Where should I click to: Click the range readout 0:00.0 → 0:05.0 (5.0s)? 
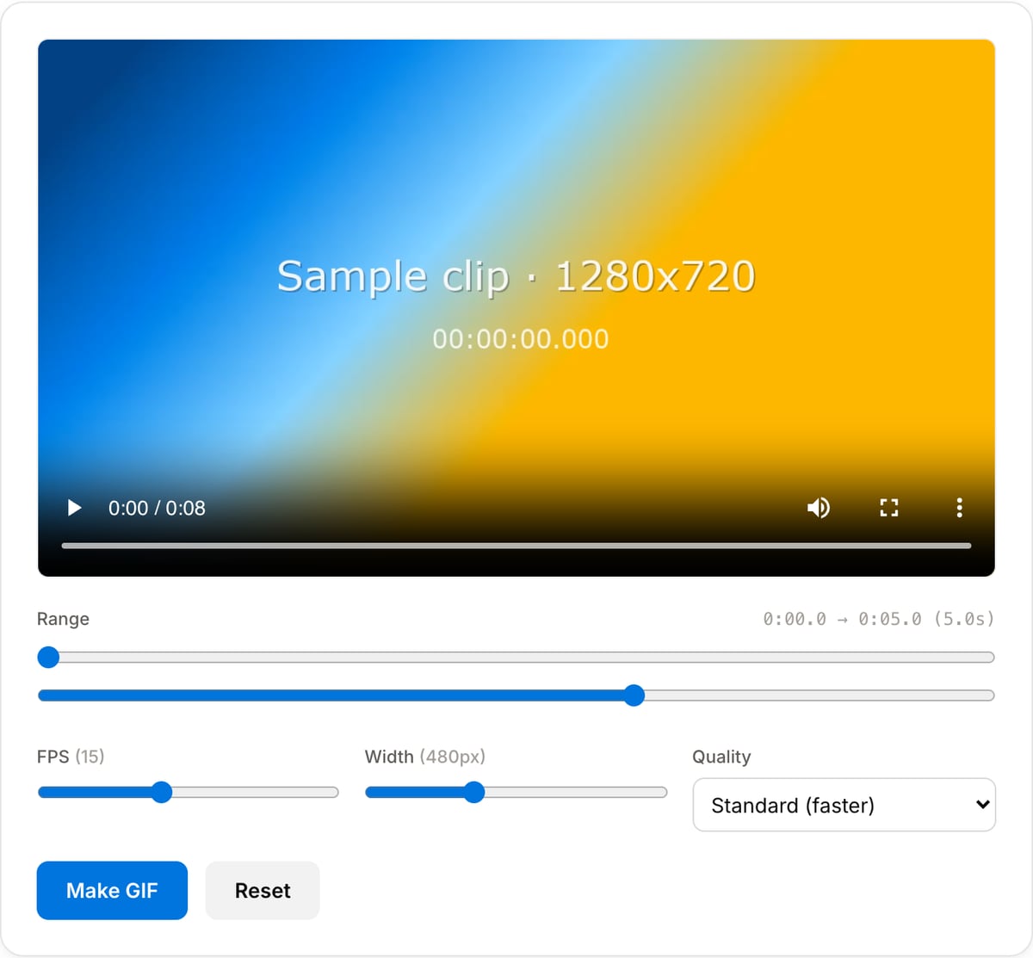878,619
